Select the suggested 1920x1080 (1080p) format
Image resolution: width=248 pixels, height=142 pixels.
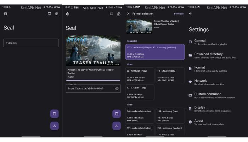click(155, 52)
